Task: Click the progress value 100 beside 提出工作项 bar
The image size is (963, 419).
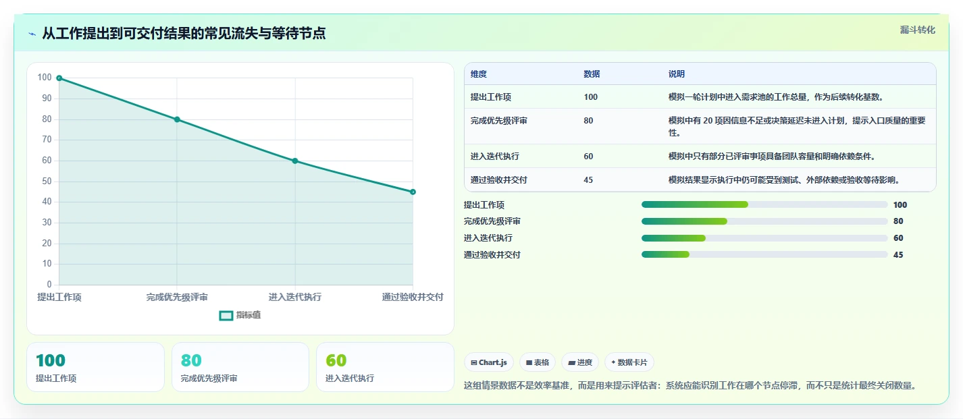Action: coord(900,205)
